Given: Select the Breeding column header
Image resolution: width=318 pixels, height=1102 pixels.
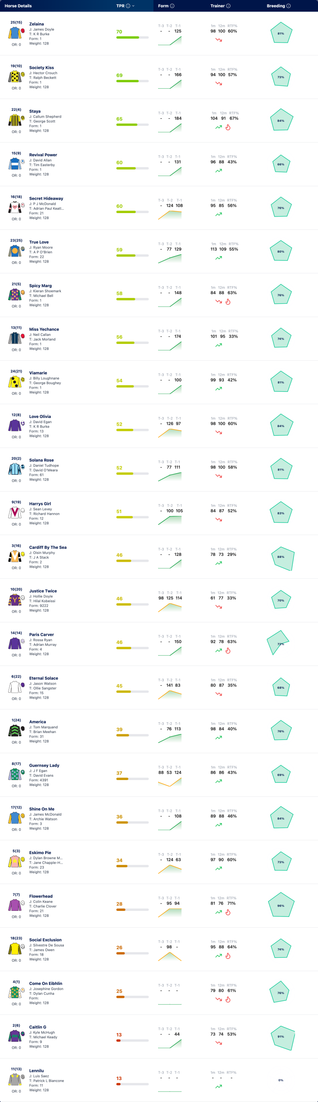Looking at the screenshot, I should [x=276, y=6].
